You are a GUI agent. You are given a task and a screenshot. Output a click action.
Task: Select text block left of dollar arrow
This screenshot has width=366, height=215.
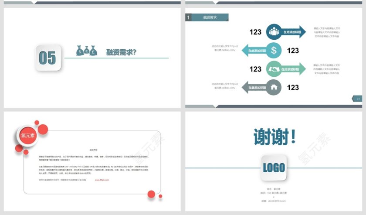[x=225, y=48]
